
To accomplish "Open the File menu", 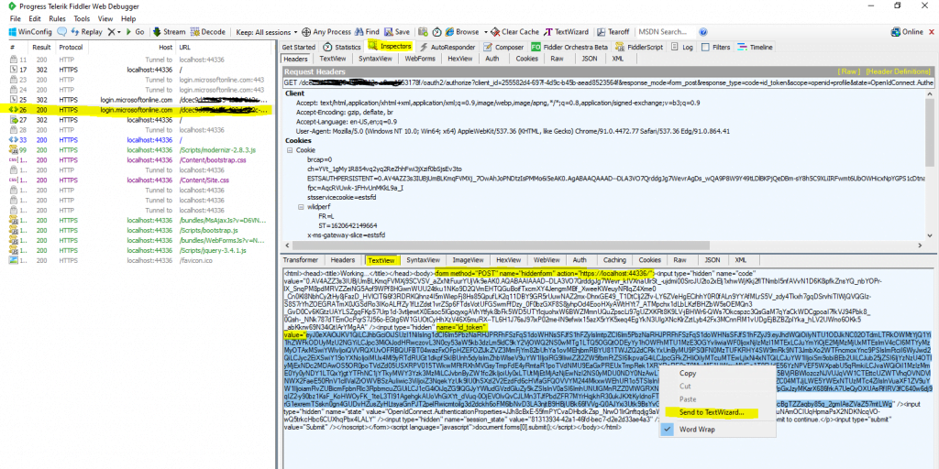I will click(15, 18).
